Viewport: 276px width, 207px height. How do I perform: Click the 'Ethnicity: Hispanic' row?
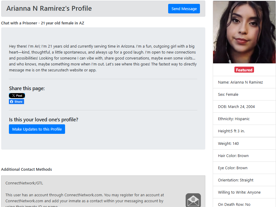point(244,119)
